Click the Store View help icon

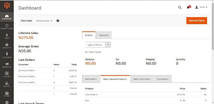(58, 21)
